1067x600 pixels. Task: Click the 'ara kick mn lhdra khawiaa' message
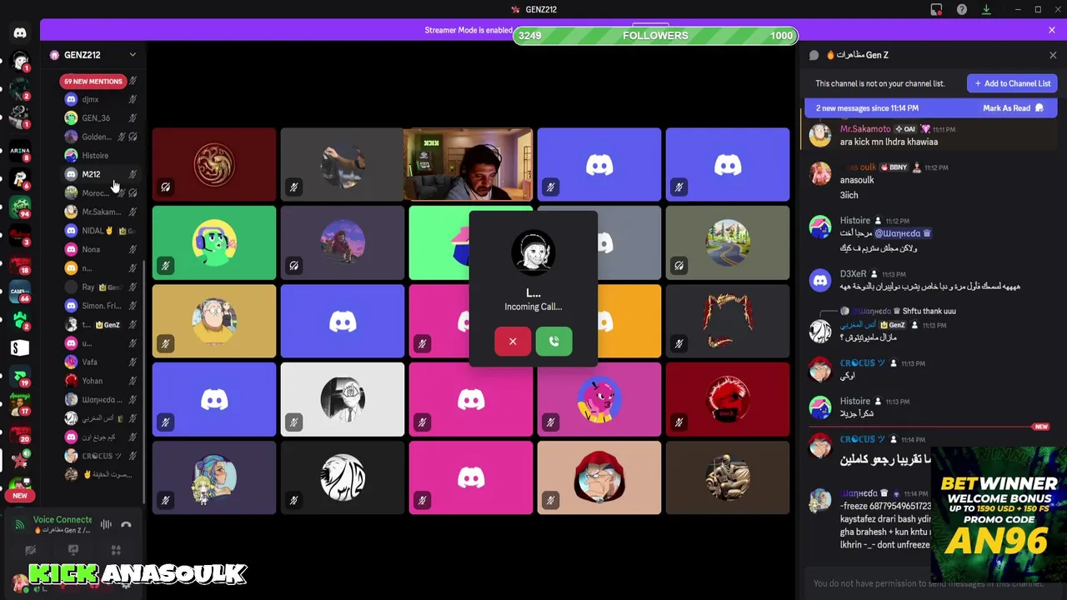point(889,142)
